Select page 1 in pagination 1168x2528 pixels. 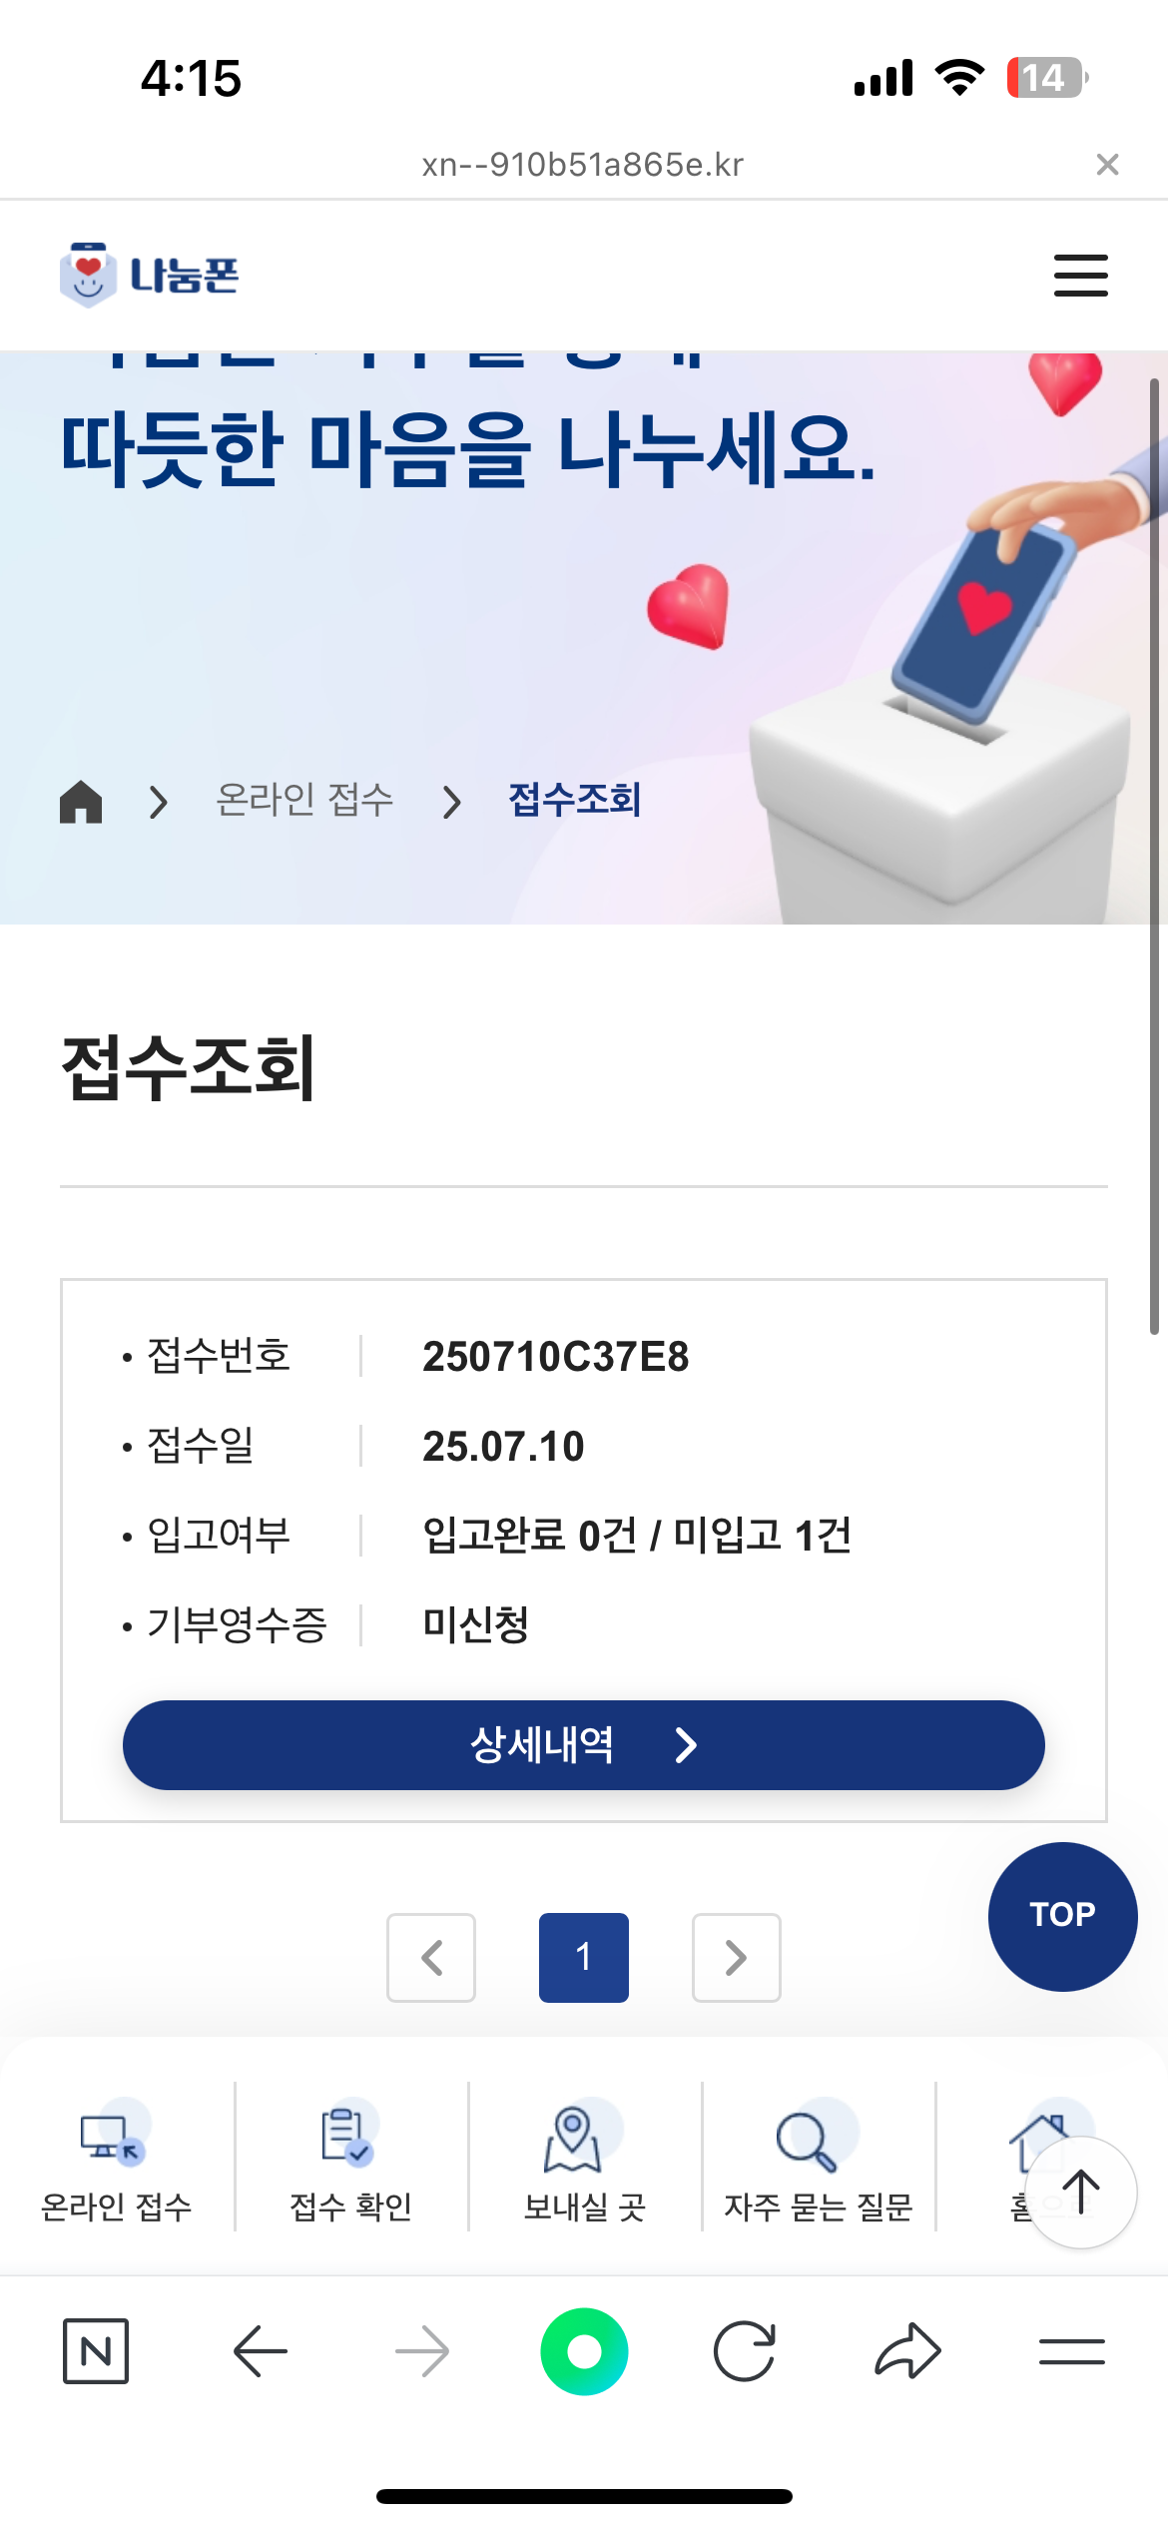(x=584, y=1957)
